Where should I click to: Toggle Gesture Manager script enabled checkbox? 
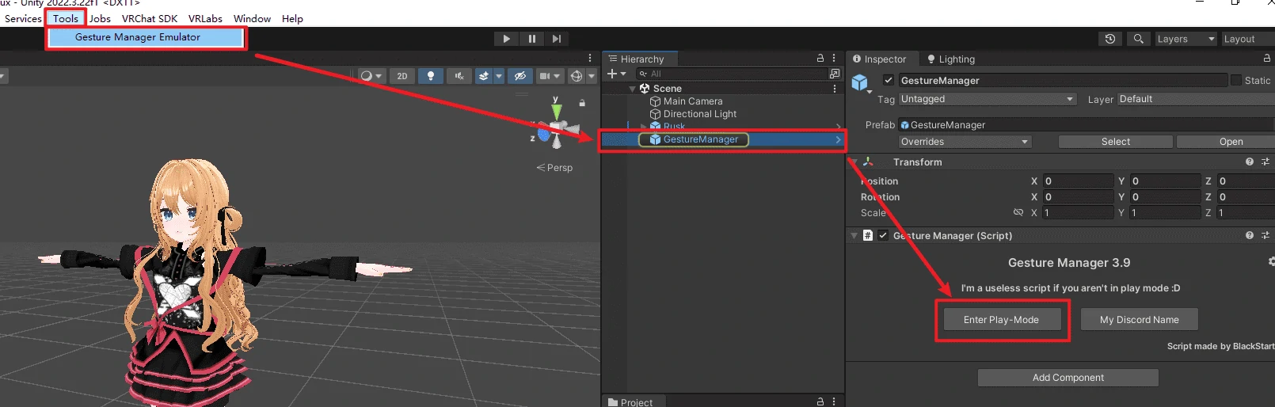[883, 235]
